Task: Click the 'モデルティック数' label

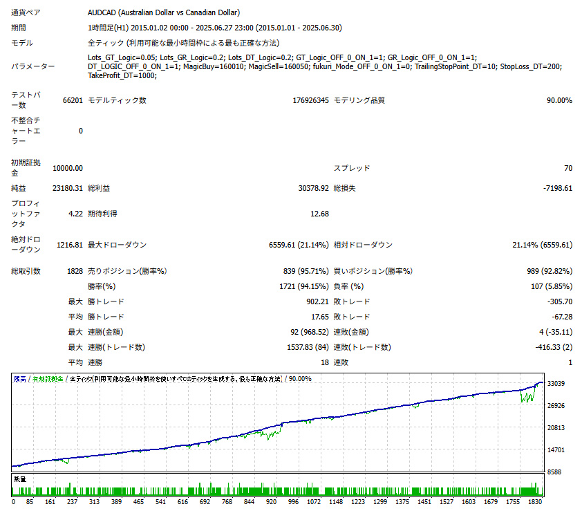Action: (117, 100)
